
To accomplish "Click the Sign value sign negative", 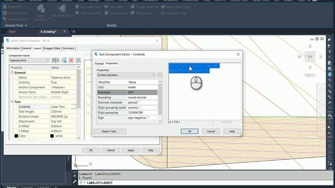I will (142, 118).
